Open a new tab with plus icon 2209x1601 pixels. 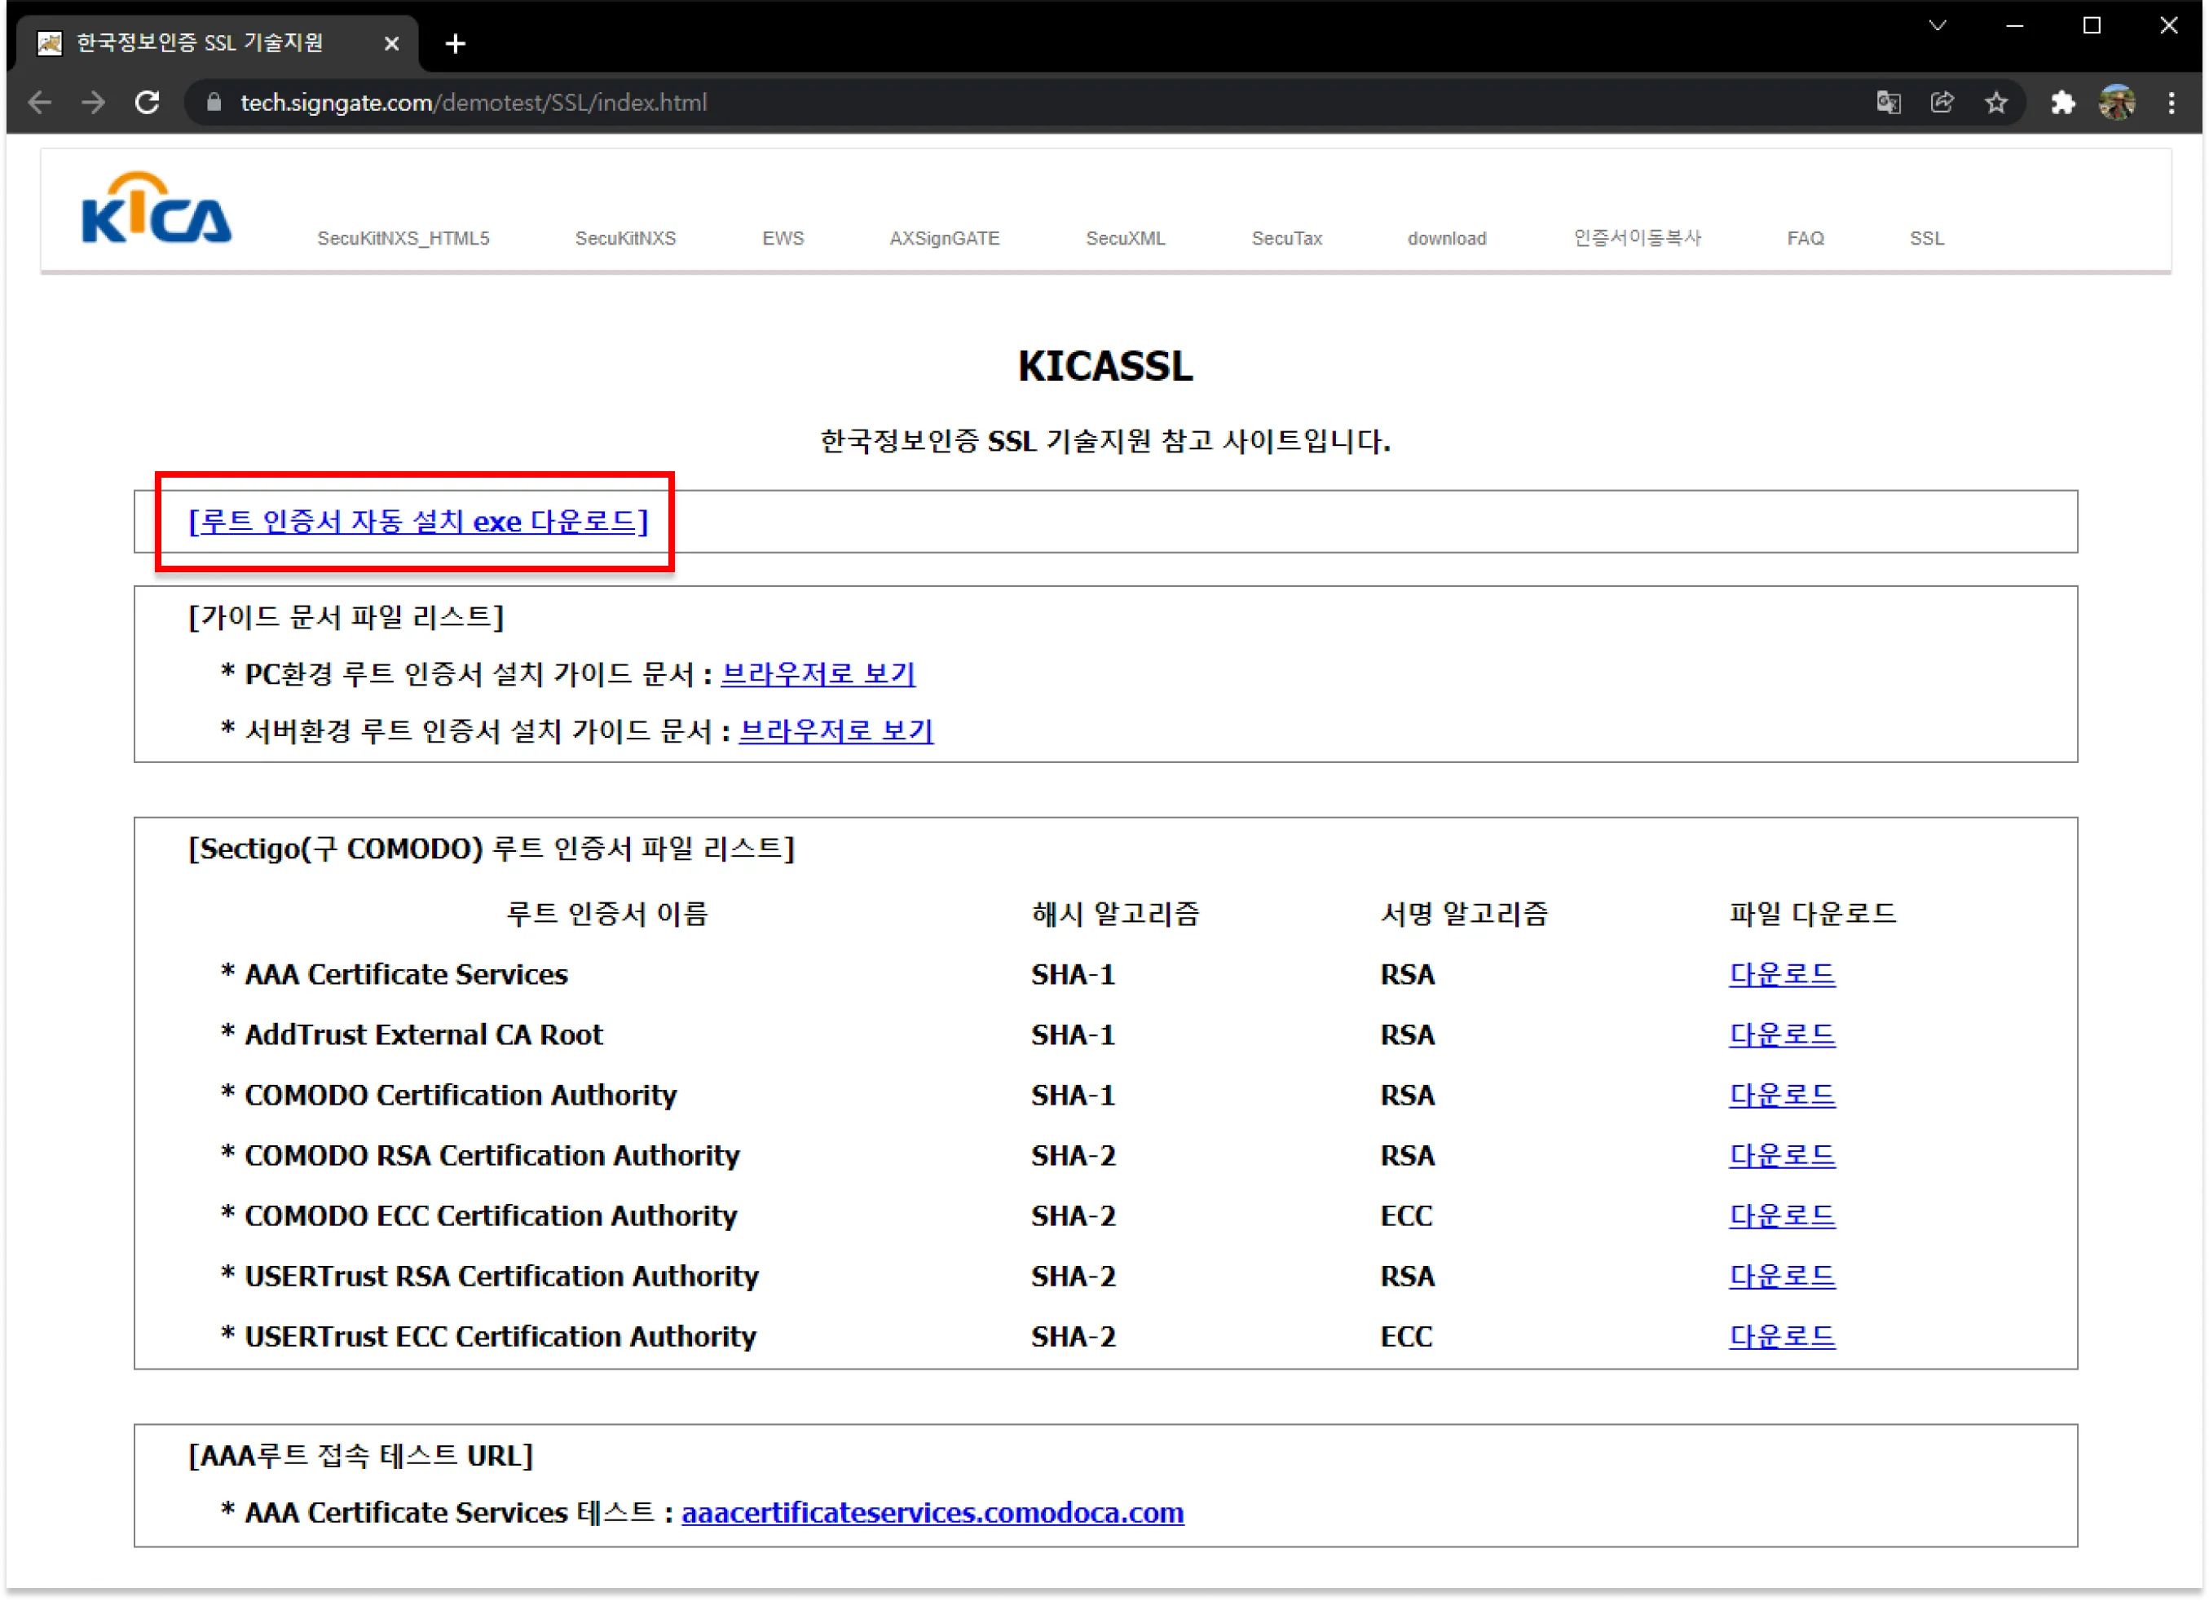tap(455, 44)
